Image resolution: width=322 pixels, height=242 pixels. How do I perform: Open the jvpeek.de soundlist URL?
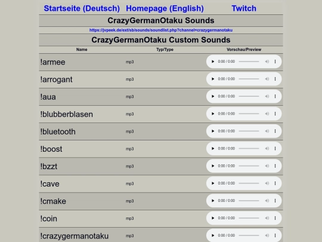coord(161,30)
